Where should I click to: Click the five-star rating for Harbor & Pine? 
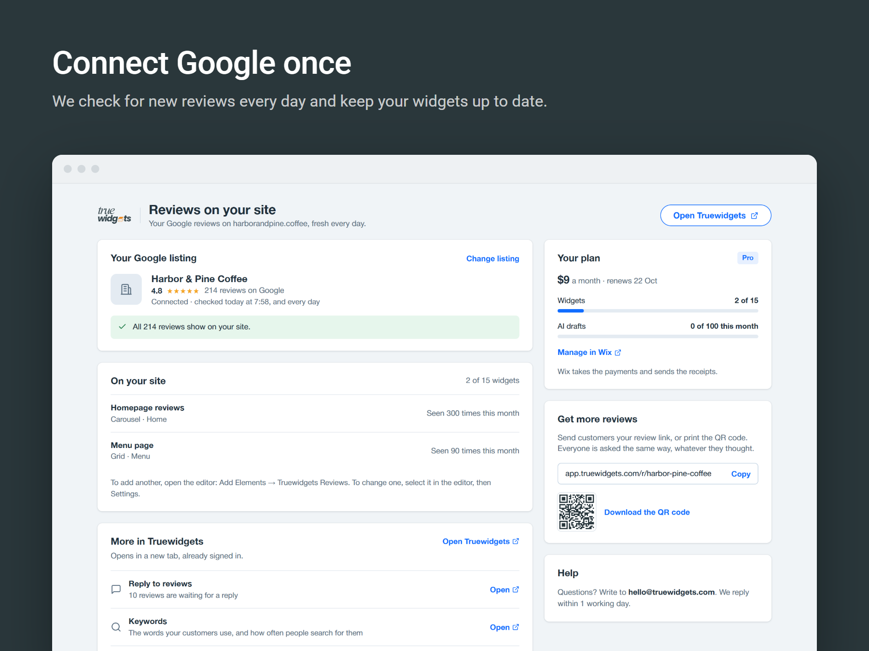tap(182, 291)
